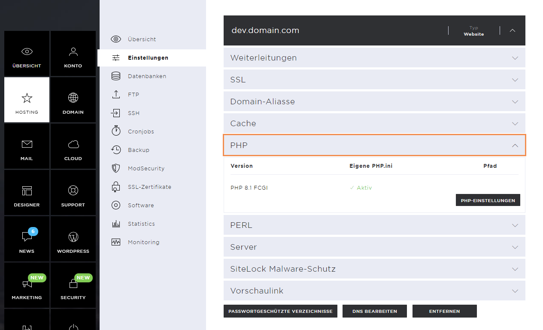Image resolution: width=543 pixels, height=330 pixels.
Task: Collapse the dev.domain.com header chevron
Action: [513, 30]
